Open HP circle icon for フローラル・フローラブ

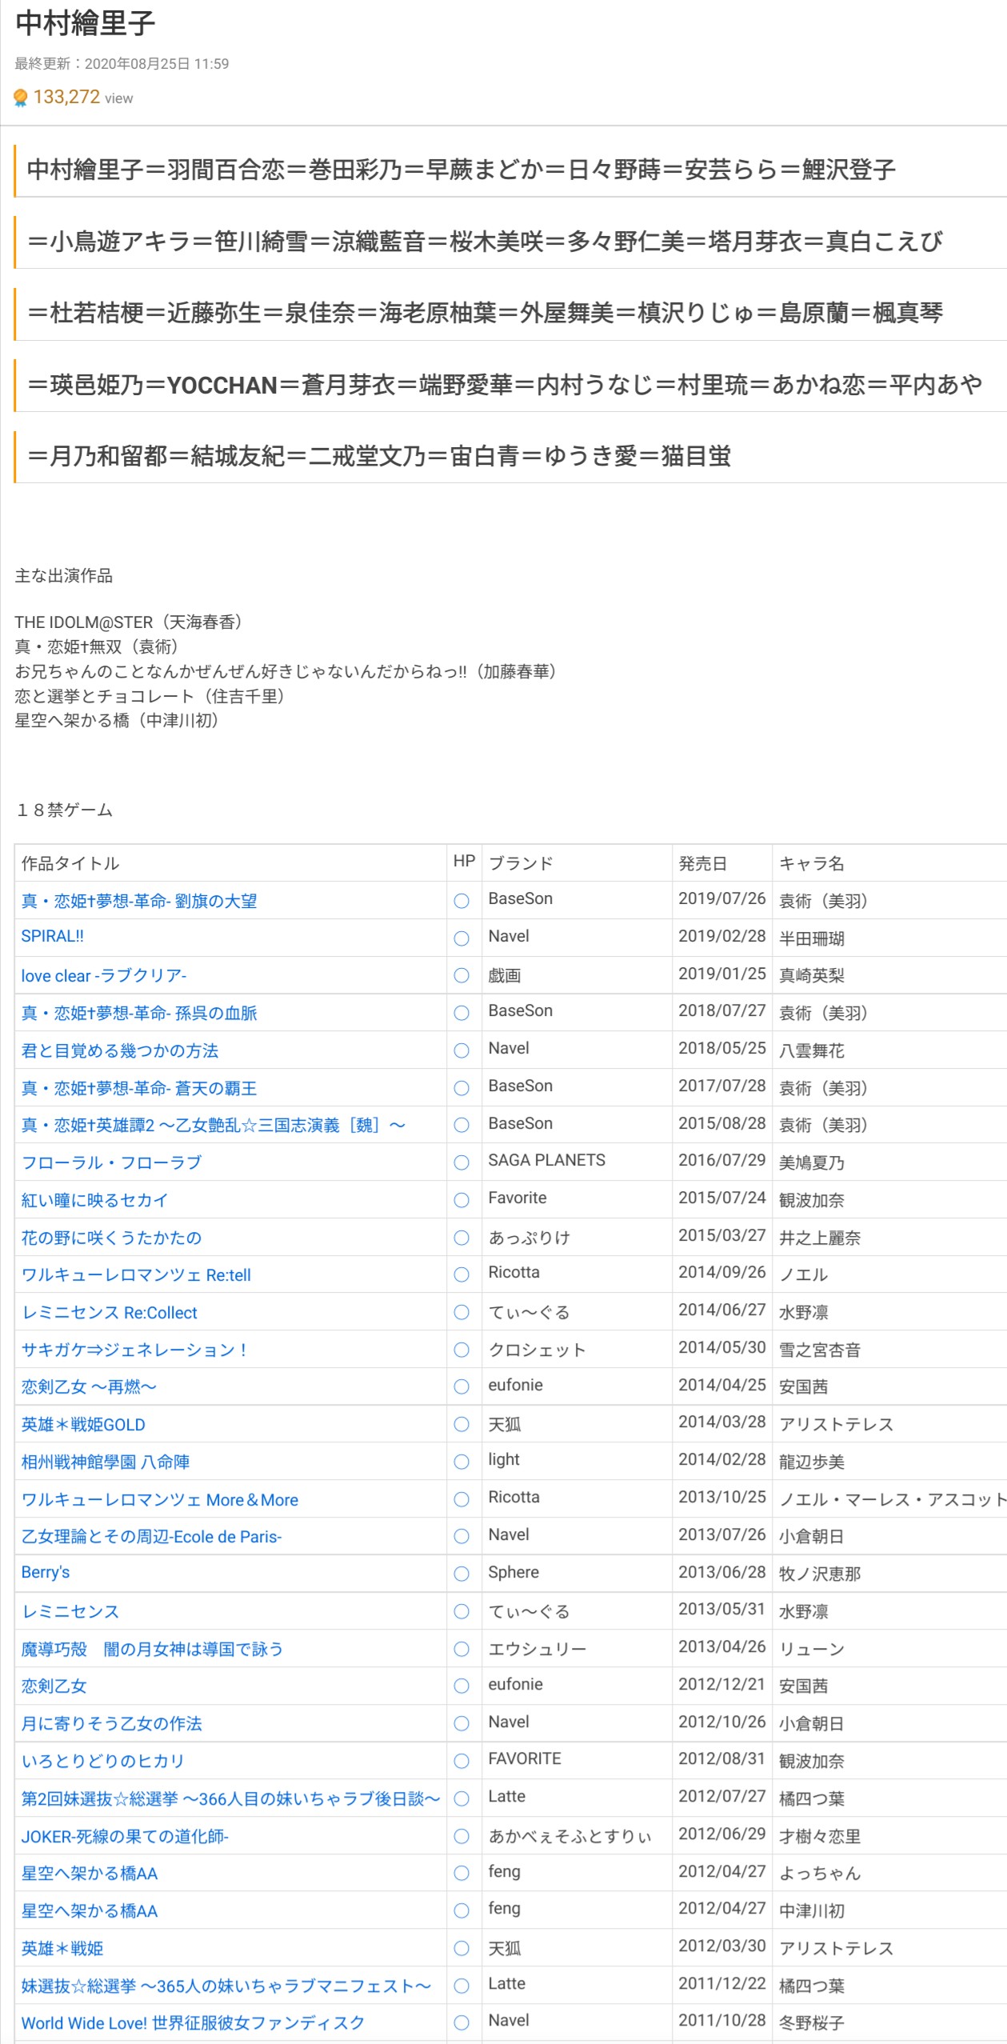point(462,1162)
